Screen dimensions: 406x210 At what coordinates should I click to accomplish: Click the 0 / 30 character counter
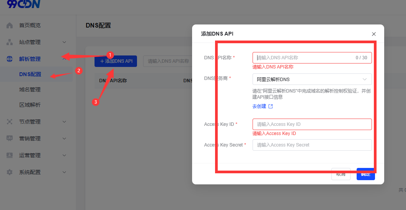[x=362, y=58]
